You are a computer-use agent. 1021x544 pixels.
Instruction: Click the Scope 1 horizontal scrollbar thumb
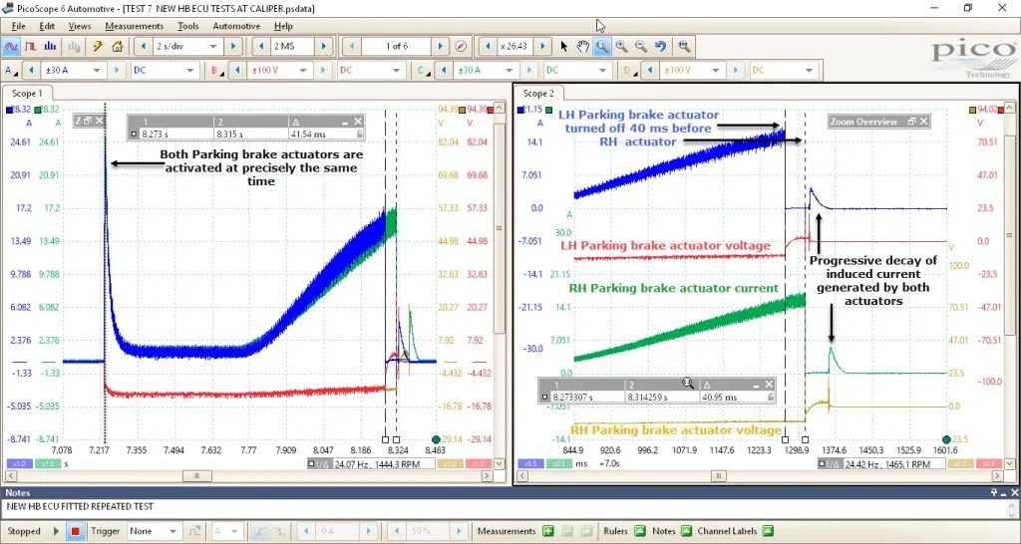196,476
